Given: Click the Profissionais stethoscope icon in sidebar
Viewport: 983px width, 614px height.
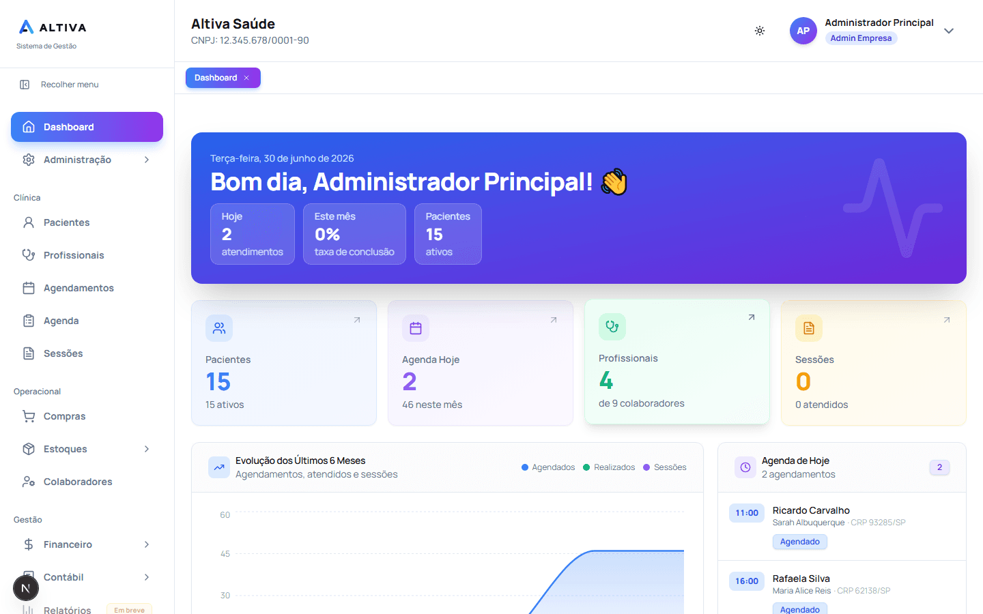Looking at the screenshot, I should tap(29, 255).
